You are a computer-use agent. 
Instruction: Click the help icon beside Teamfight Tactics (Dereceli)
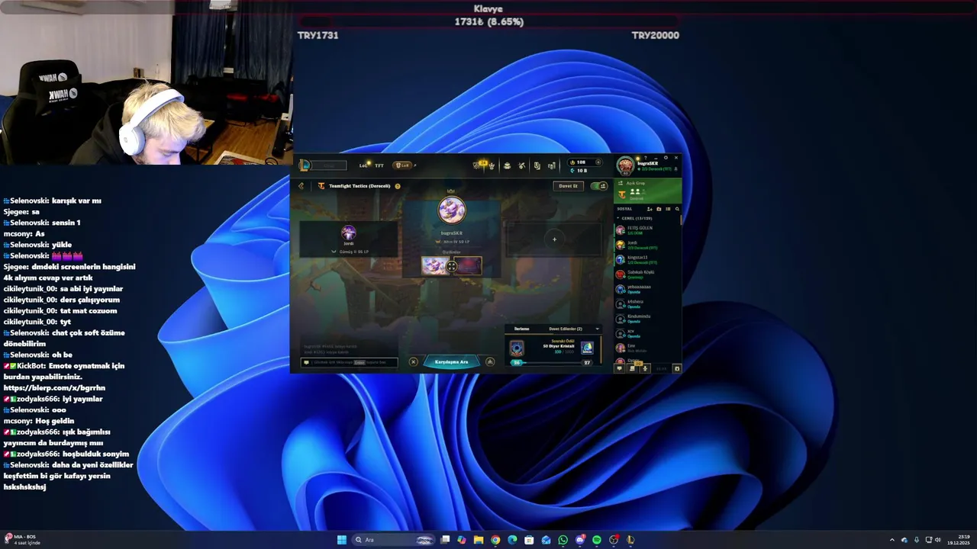click(x=398, y=186)
